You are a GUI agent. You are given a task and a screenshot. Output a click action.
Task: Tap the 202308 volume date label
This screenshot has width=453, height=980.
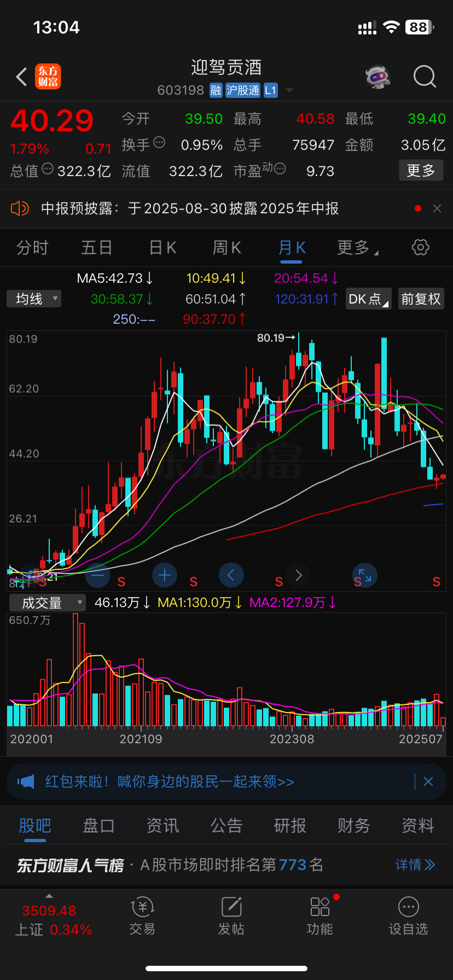click(292, 739)
